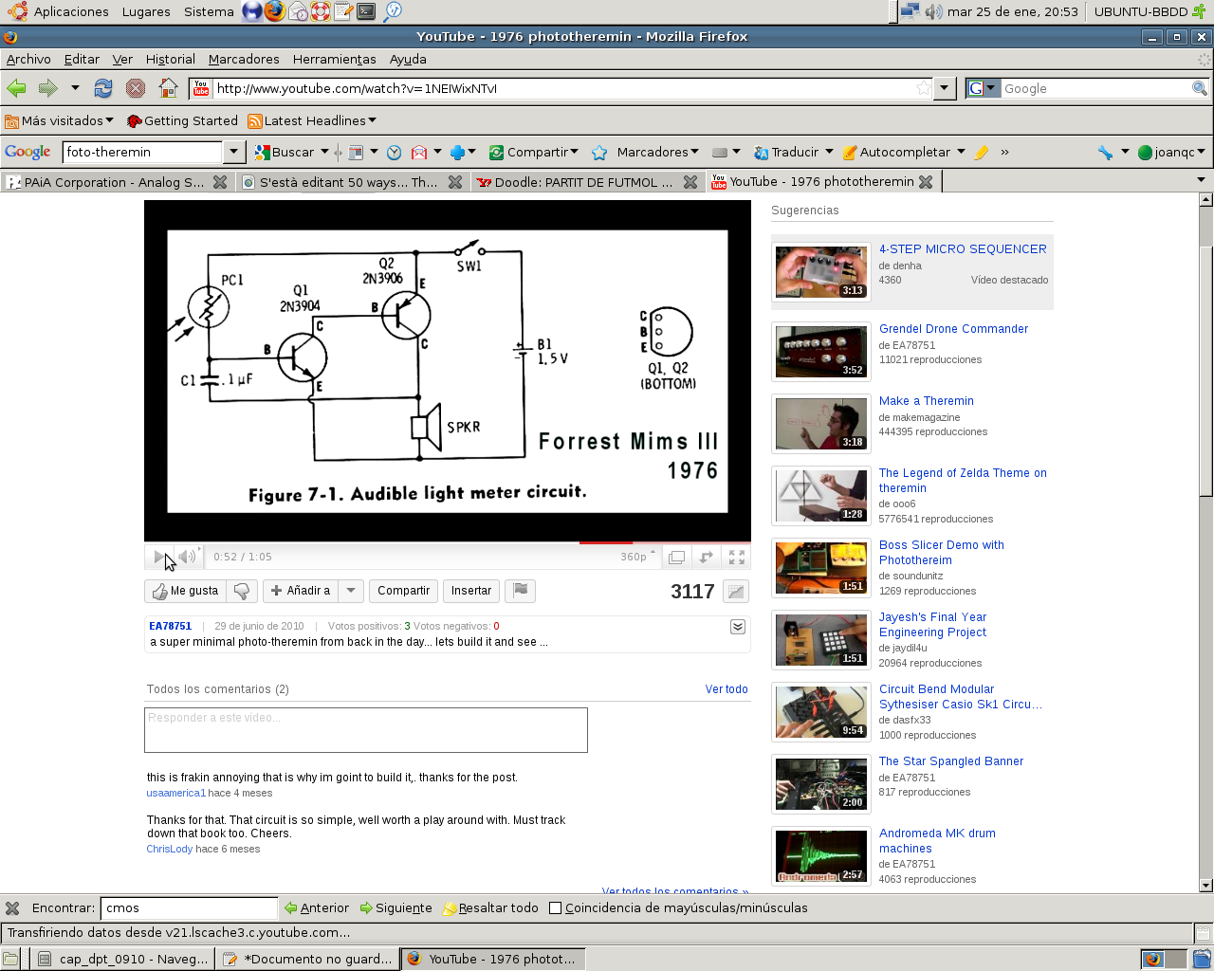
Task: Open the 360p video quality menu
Action: (637, 557)
